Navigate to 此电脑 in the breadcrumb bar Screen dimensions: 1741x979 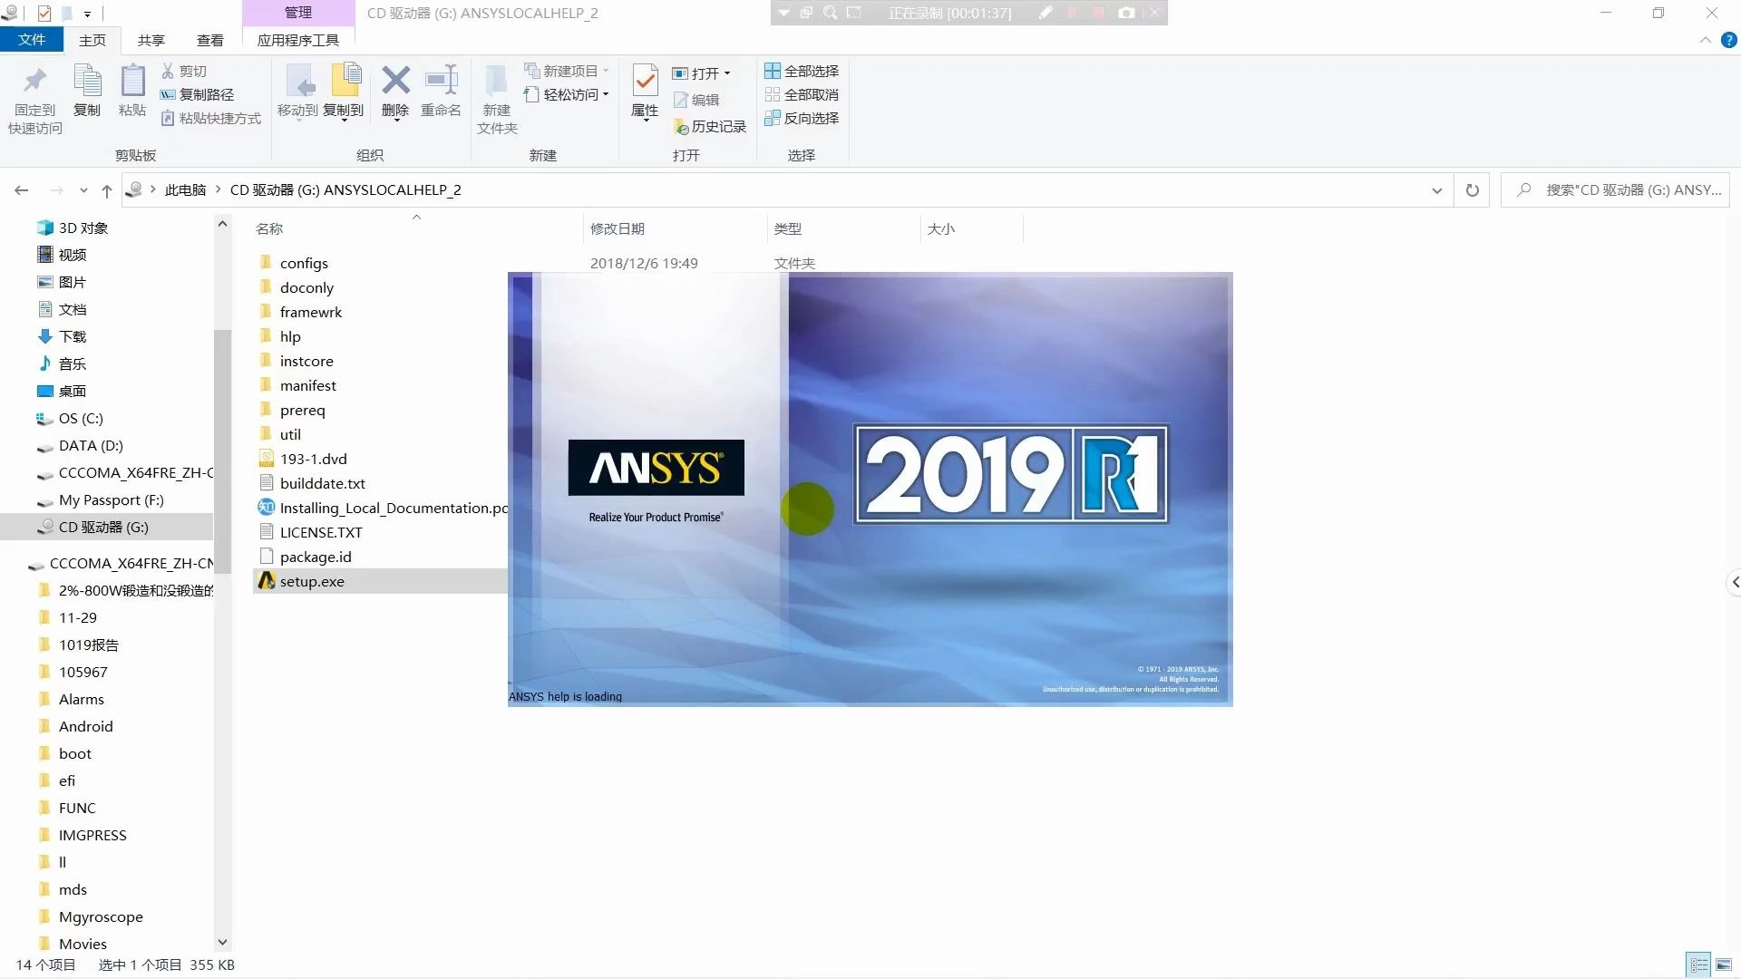point(185,189)
